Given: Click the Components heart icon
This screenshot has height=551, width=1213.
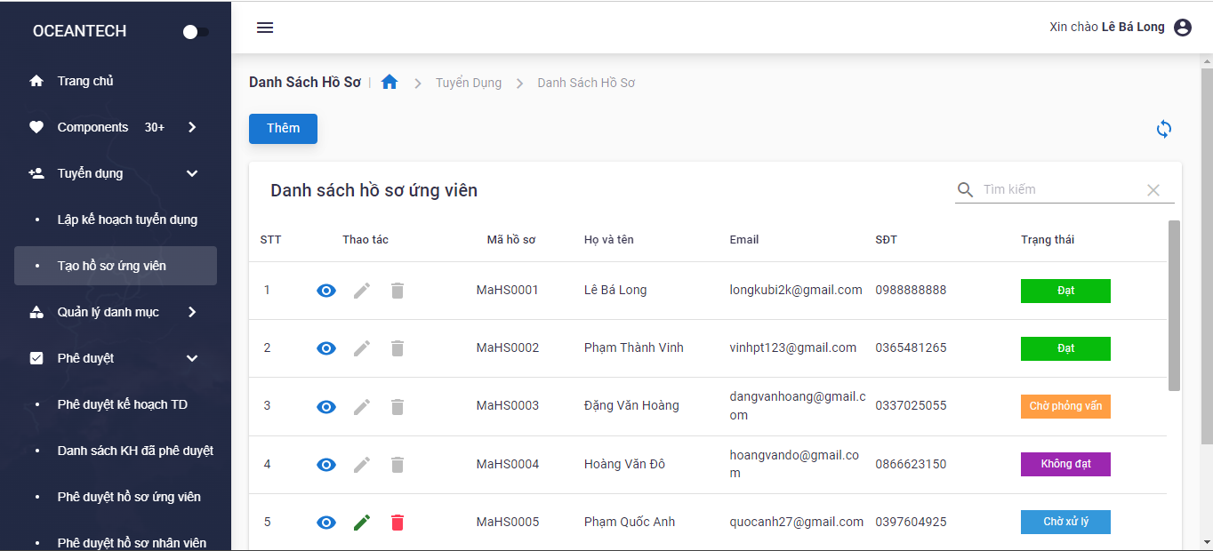Looking at the screenshot, I should pos(36,127).
